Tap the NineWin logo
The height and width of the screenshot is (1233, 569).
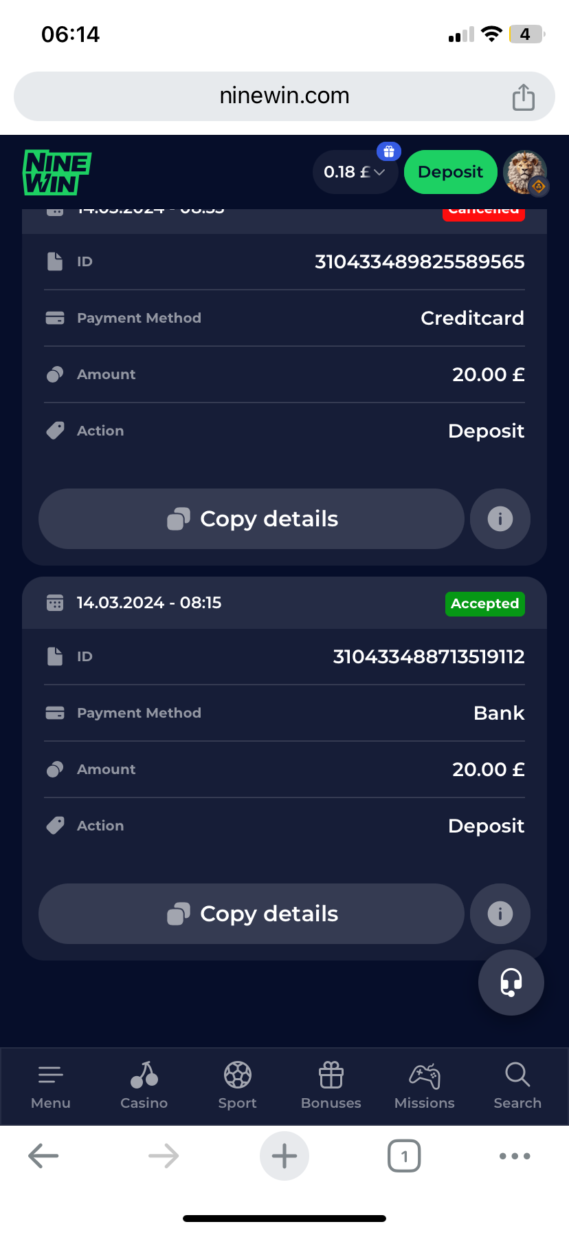point(58,172)
